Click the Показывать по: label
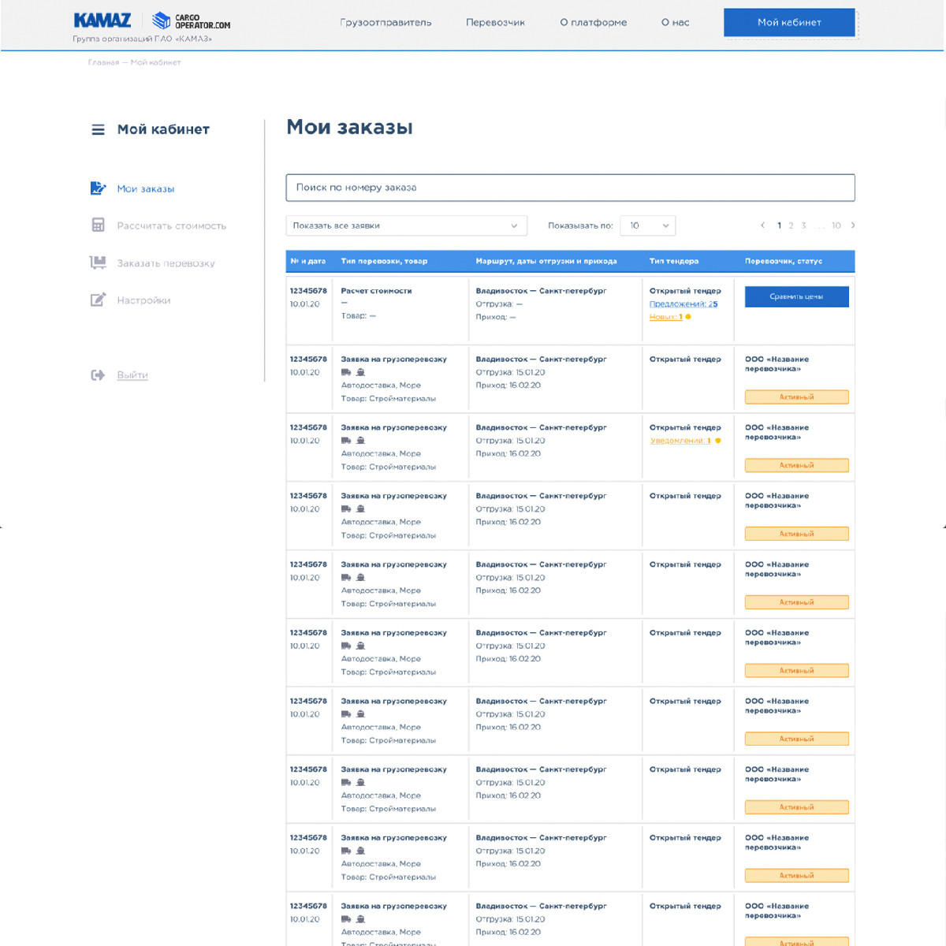The width and height of the screenshot is (946, 946). pyautogui.click(x=580, y=225)
